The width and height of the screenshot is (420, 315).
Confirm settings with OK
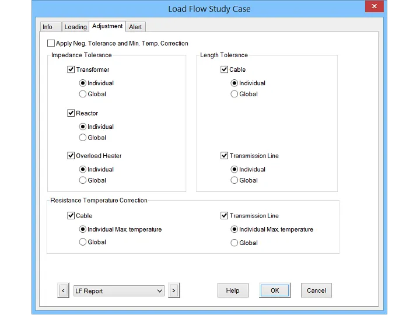click(x=275, y=290)
